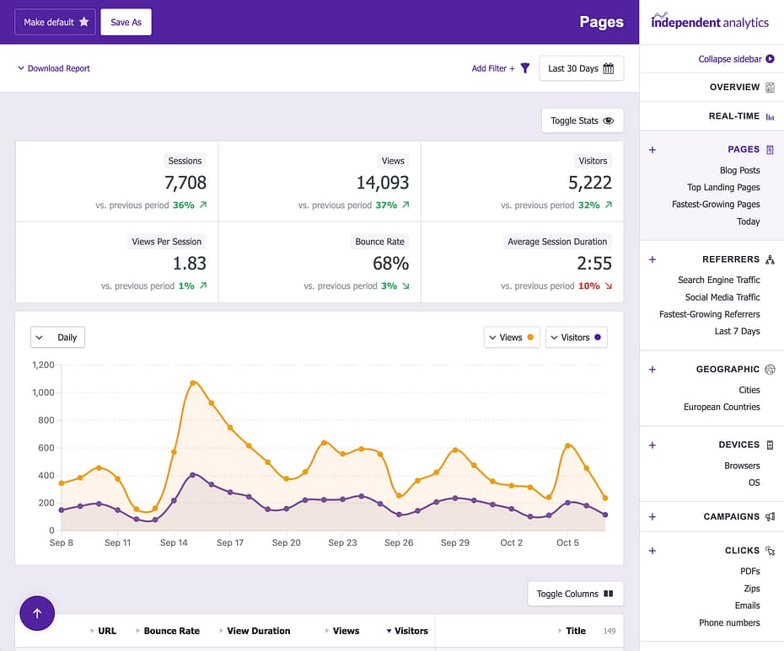
Task: Toggle Stats visibility with eye button
Action: coord(582,120)
